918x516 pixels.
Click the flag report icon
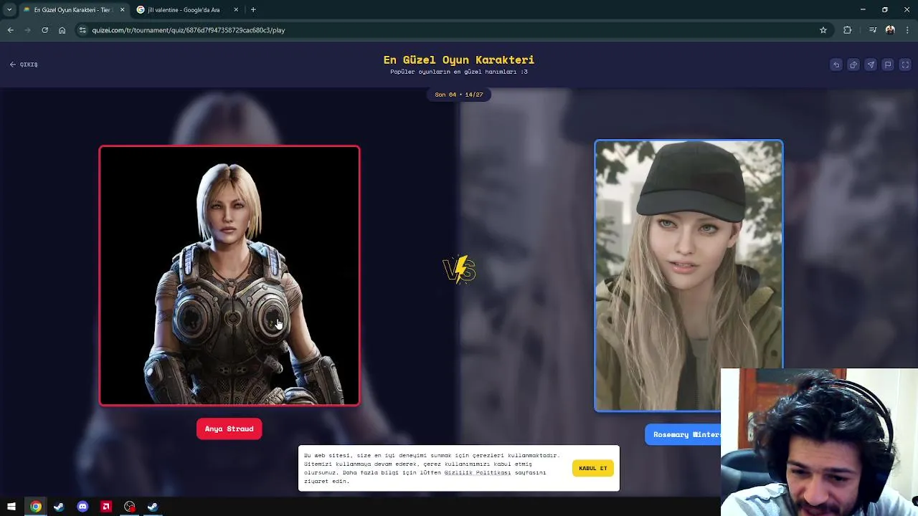pos(888,64)
